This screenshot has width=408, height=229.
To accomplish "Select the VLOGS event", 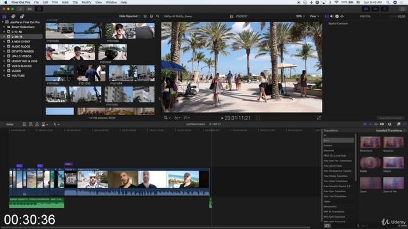I will [x=16, y=71].
